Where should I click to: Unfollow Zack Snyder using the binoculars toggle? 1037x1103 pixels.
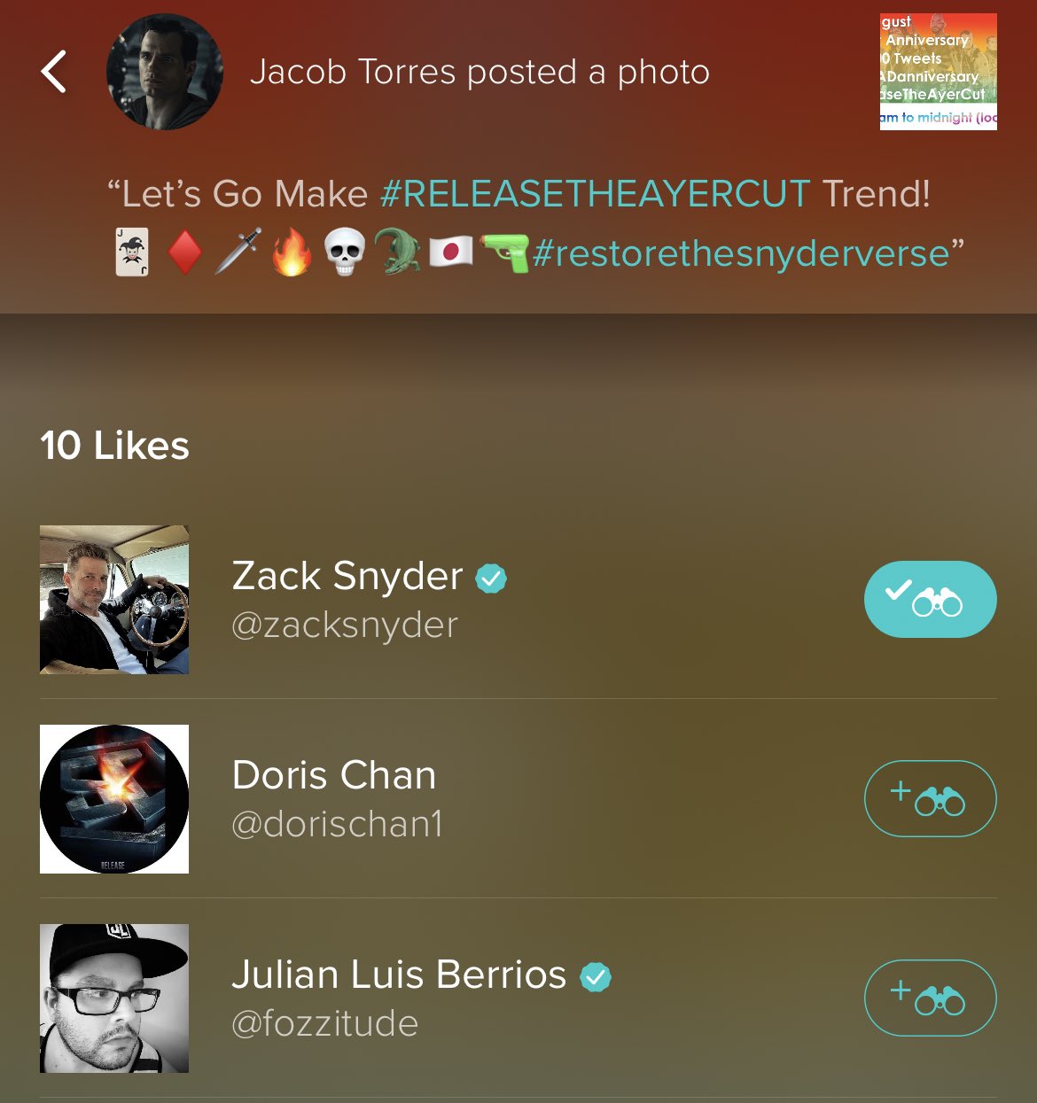tap(930, 599)
